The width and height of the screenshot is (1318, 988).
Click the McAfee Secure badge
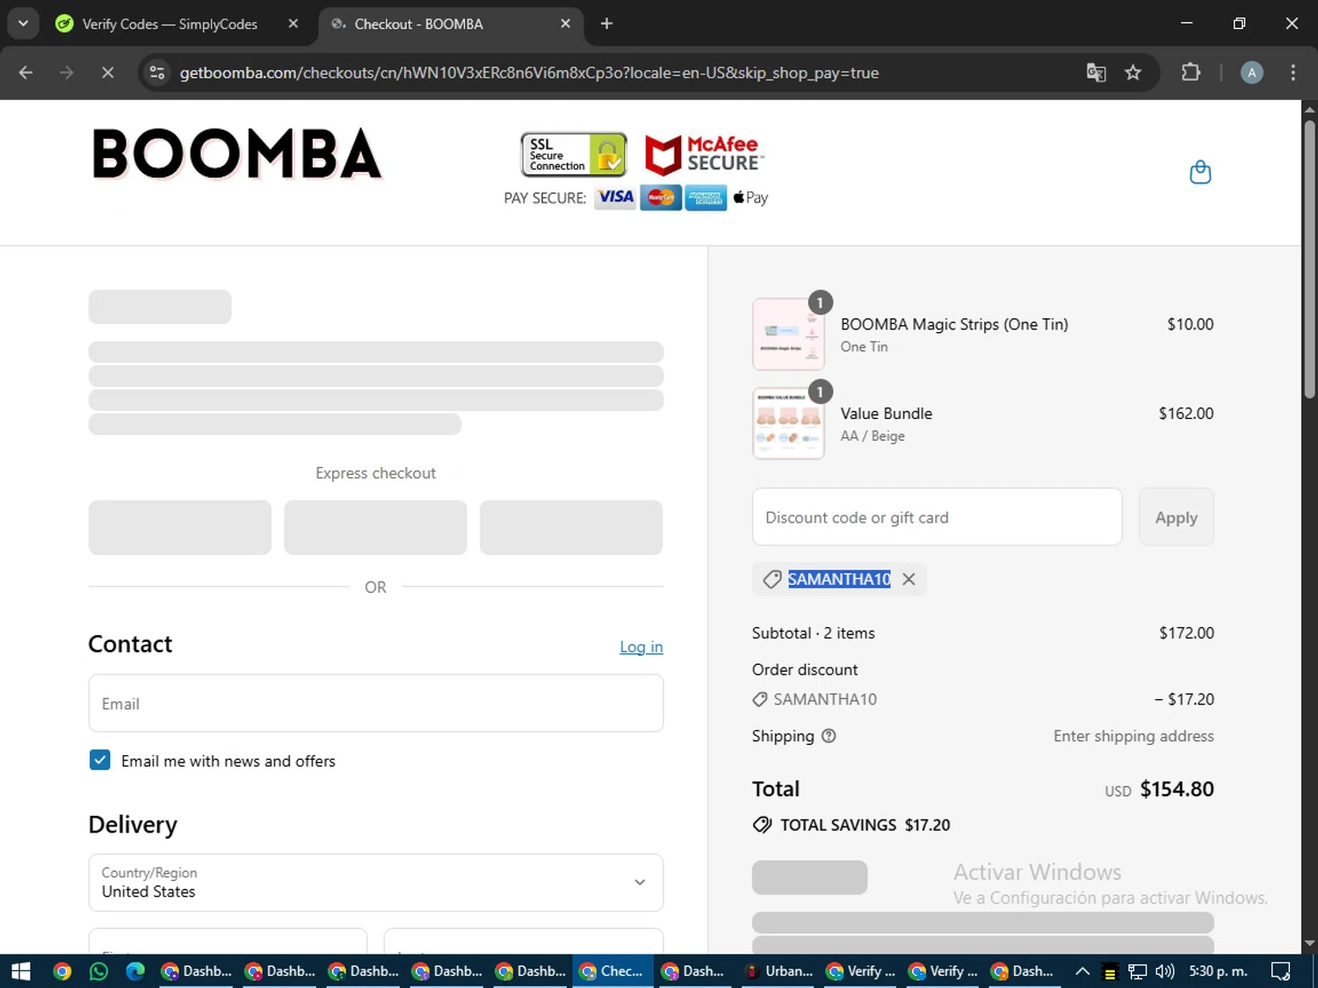(x=704, y=155)
